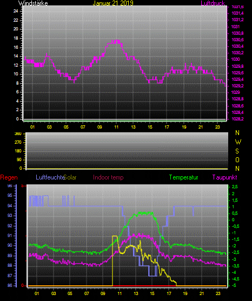Select the Taupunkt legend label
The image size is (252, 301).
coord(224,177)
